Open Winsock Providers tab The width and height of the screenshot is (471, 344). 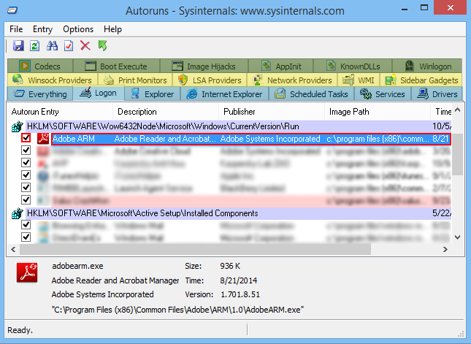tap(53, 80)
